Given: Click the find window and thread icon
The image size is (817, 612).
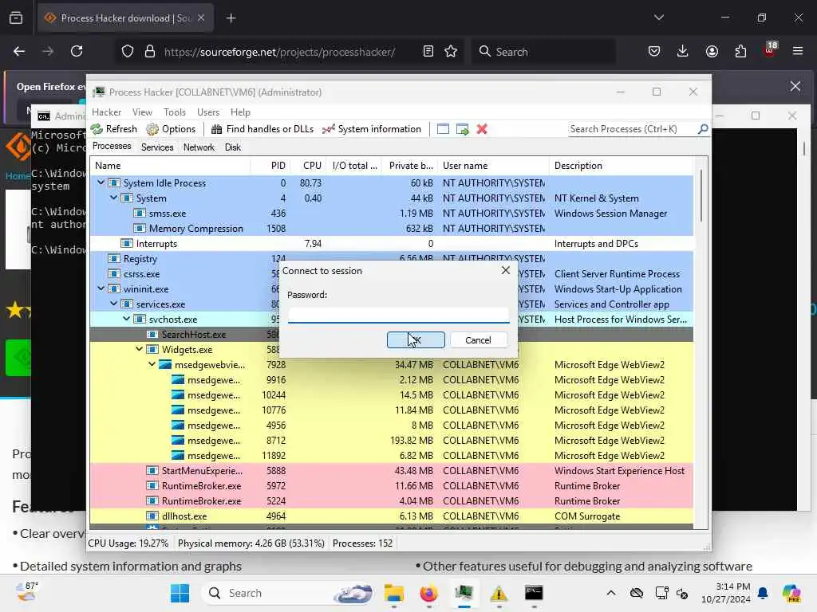Looking at the screenshot, I should pos(462,129).
